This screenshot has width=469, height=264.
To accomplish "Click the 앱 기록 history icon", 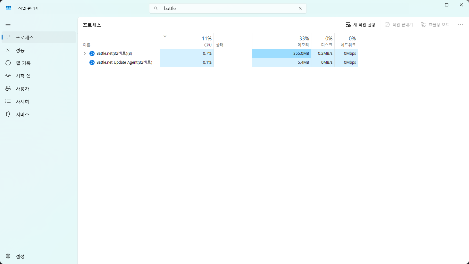I will point(8,63).
